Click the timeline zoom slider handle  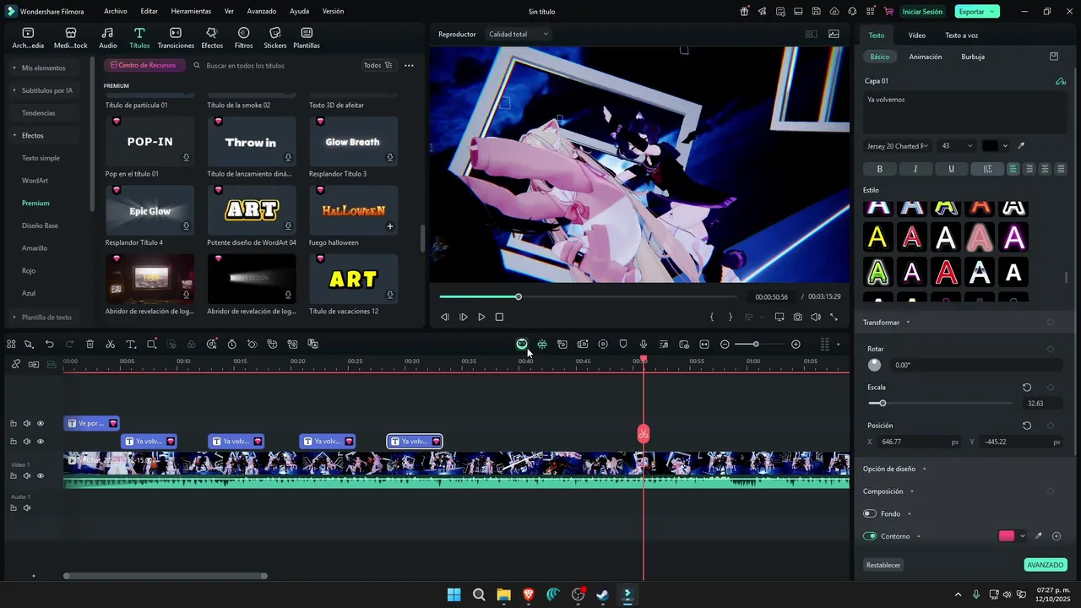point(756,345)
